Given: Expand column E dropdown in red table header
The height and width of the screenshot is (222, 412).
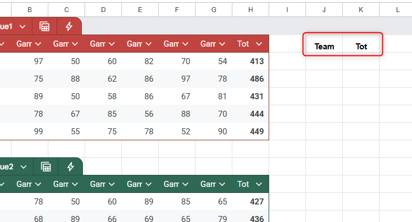Looking at the screenshot, I should [x=148, y=44].
